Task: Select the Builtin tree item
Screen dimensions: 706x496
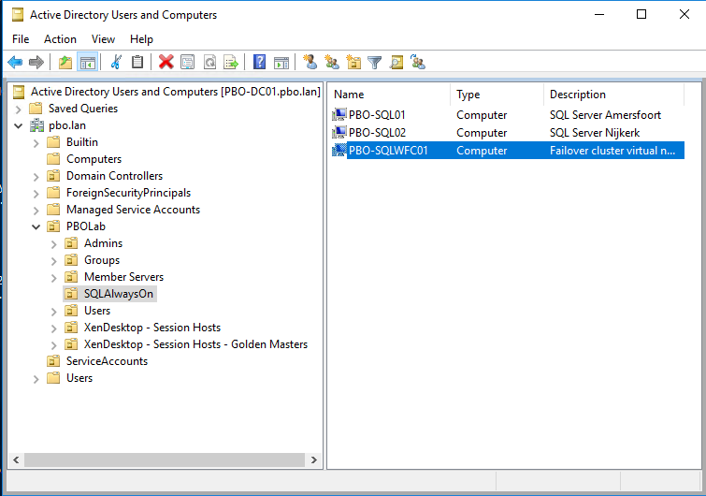Action: [82, 142]
